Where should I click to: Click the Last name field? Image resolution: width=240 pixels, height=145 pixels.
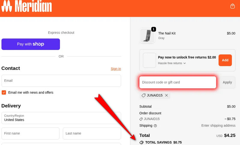click(92, 133)
